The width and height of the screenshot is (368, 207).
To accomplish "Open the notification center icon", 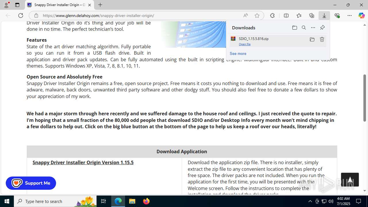I will (359, 201).
